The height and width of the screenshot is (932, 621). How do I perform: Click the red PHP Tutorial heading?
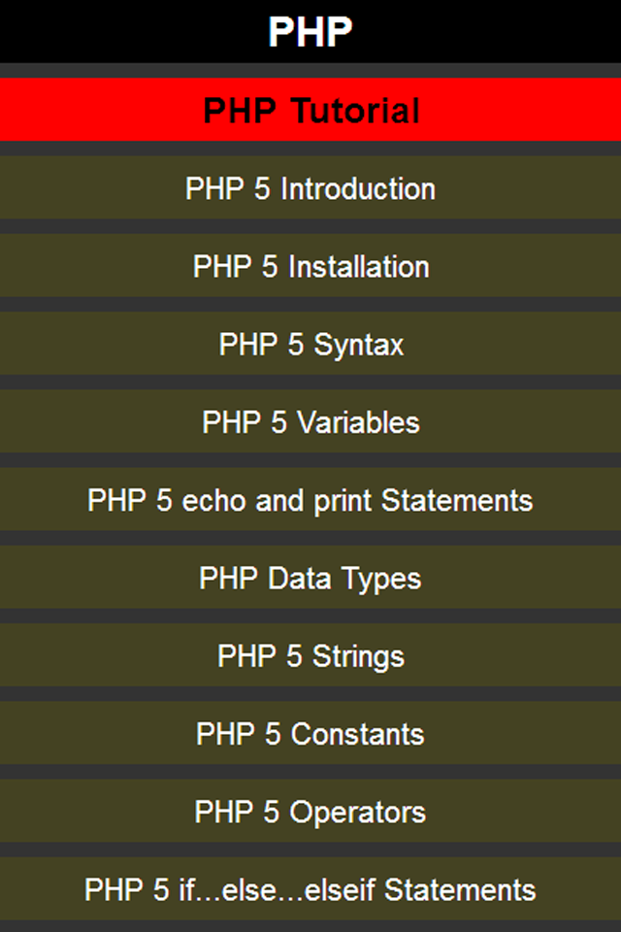pos(310,110)
